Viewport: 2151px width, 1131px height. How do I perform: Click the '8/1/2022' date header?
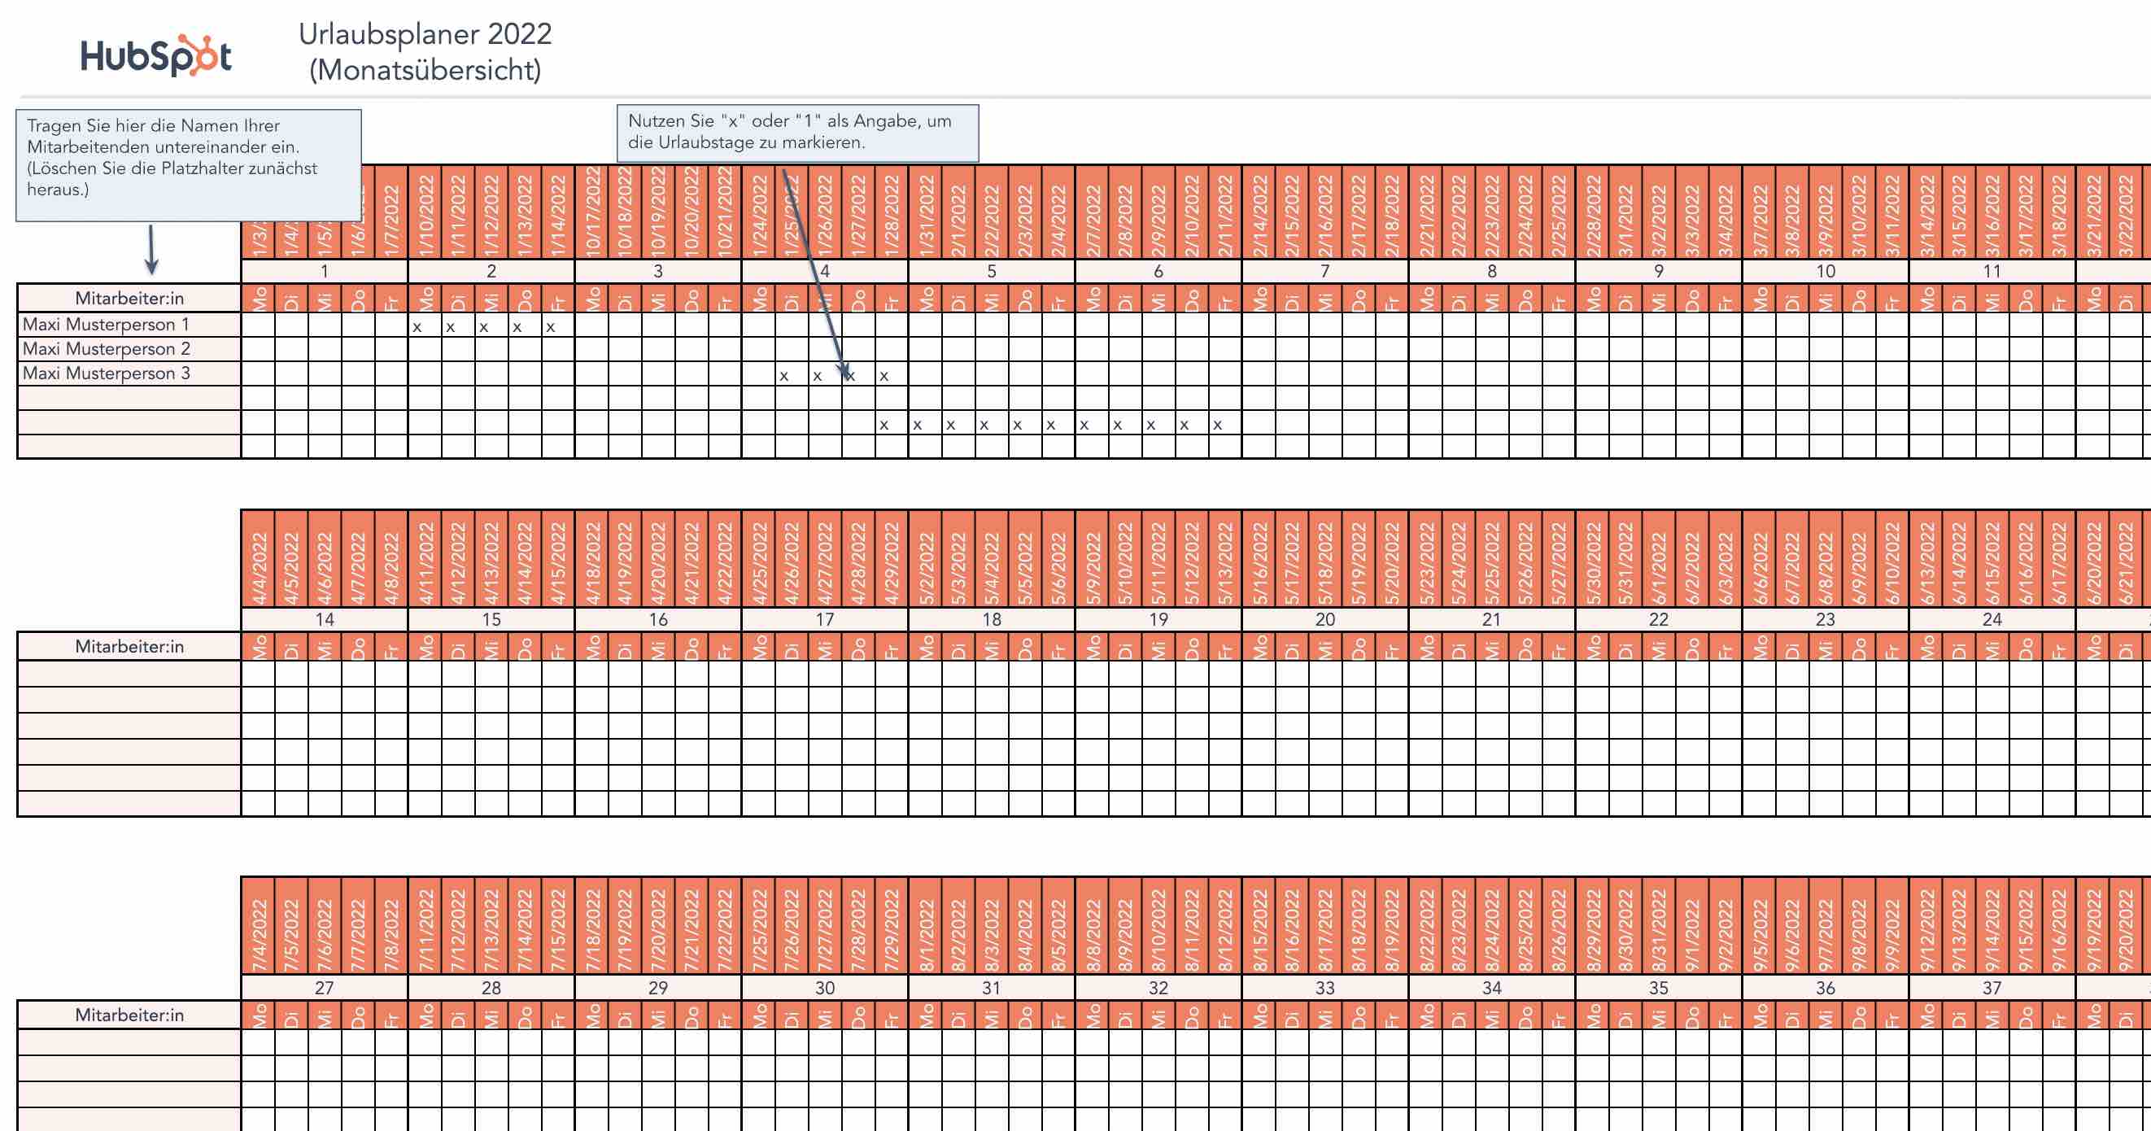click(x=925, y=926)
